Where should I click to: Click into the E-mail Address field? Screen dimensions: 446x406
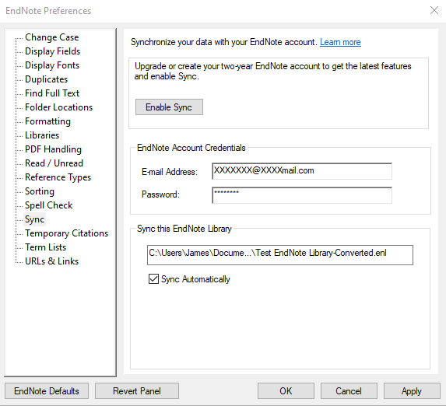(302, 171)
